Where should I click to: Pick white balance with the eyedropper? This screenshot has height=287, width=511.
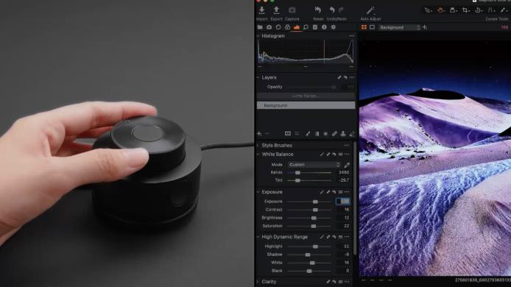point(347,165)
